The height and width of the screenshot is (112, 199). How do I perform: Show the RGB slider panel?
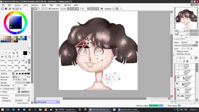click(x=6, y=9)
